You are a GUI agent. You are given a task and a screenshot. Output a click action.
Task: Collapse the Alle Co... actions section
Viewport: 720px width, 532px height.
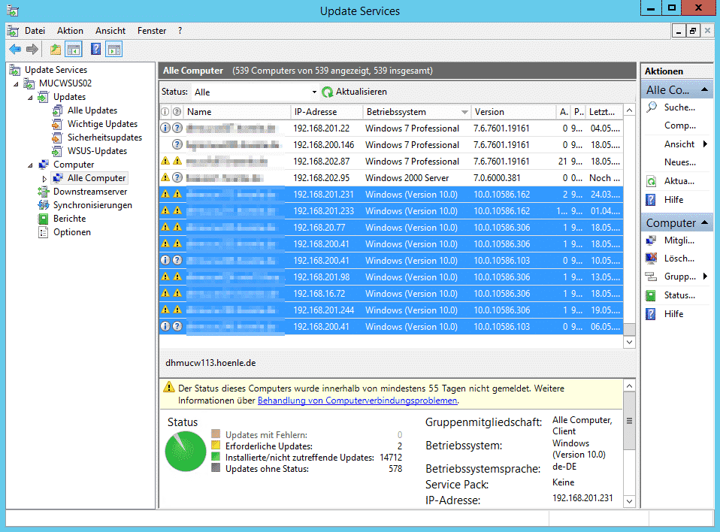coord(704,90)
